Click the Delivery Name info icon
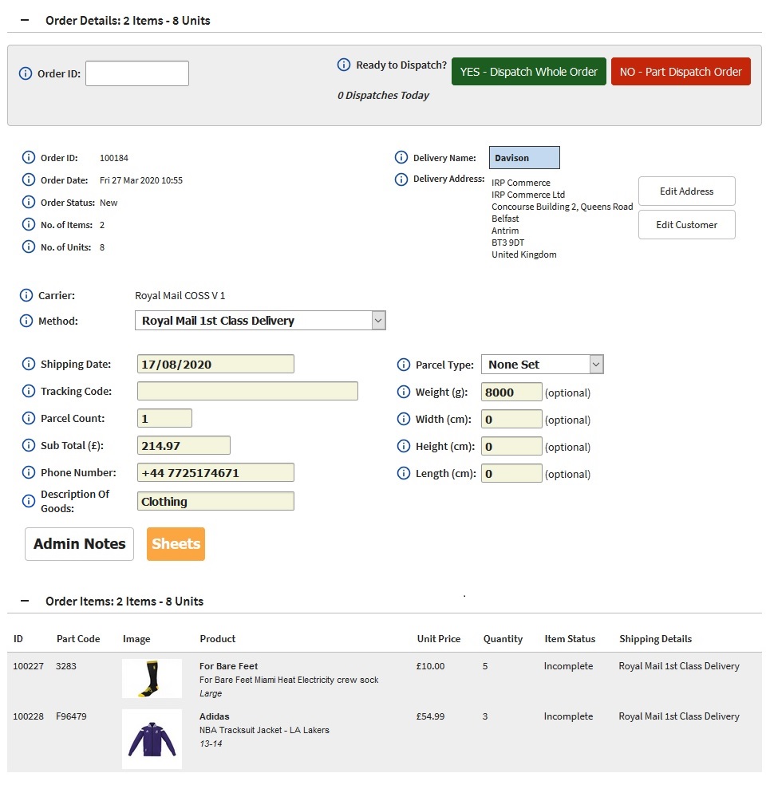This screenshot has height=785, width=766. [401, 157]
